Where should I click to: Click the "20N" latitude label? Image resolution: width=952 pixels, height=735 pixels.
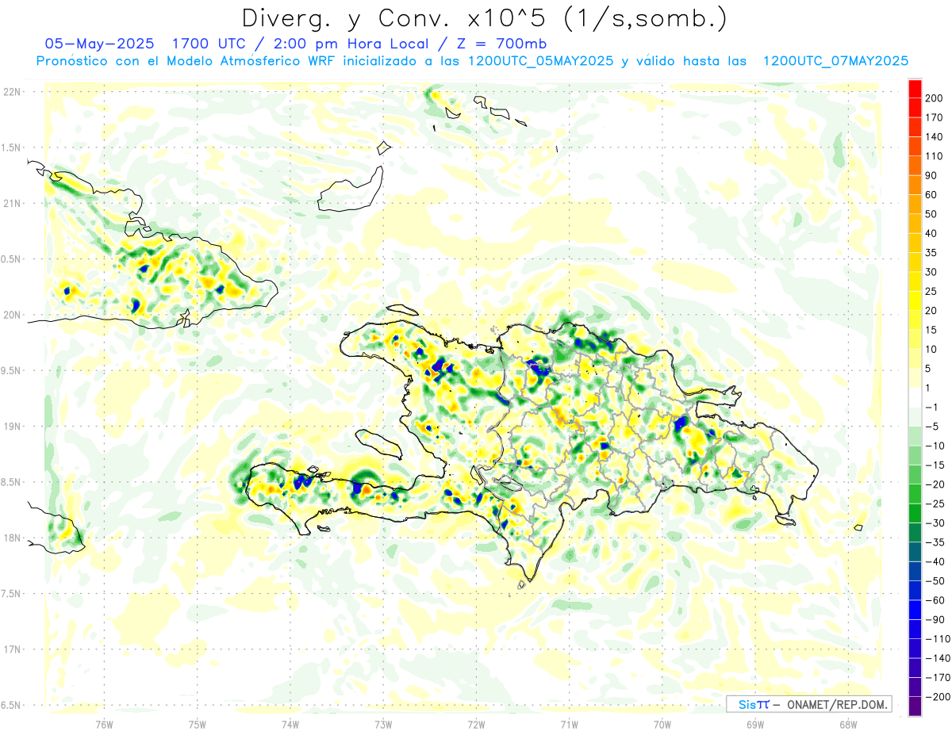(12, 315)
